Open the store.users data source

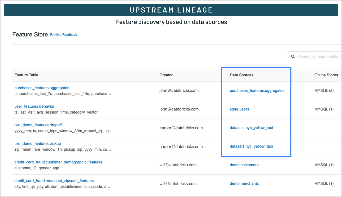[x=239, y=109]
